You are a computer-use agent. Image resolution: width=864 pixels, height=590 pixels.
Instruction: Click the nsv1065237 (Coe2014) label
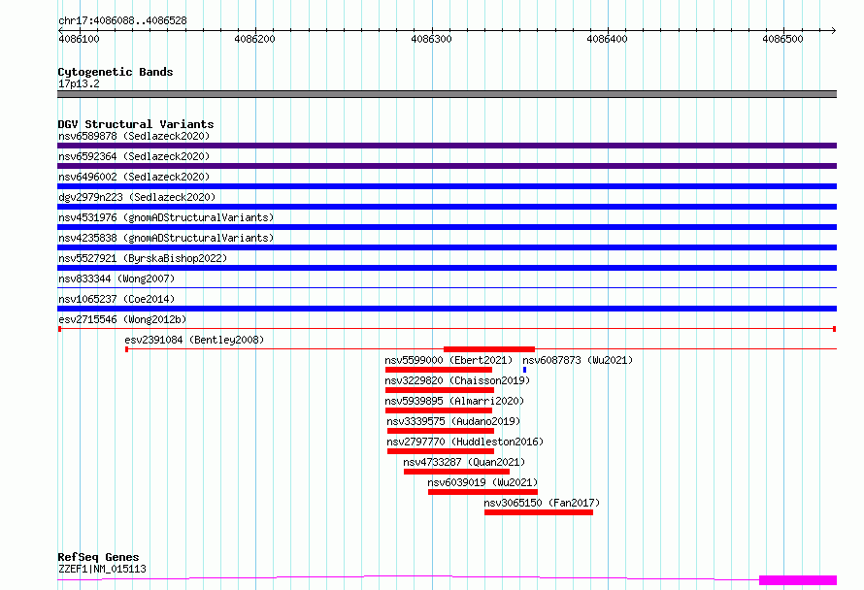(x=116, y=299)
